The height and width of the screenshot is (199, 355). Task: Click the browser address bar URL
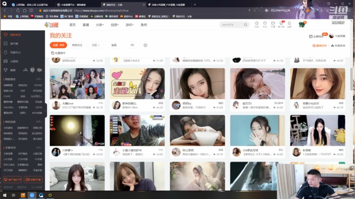pyautogui.click(x=101, y=10)
